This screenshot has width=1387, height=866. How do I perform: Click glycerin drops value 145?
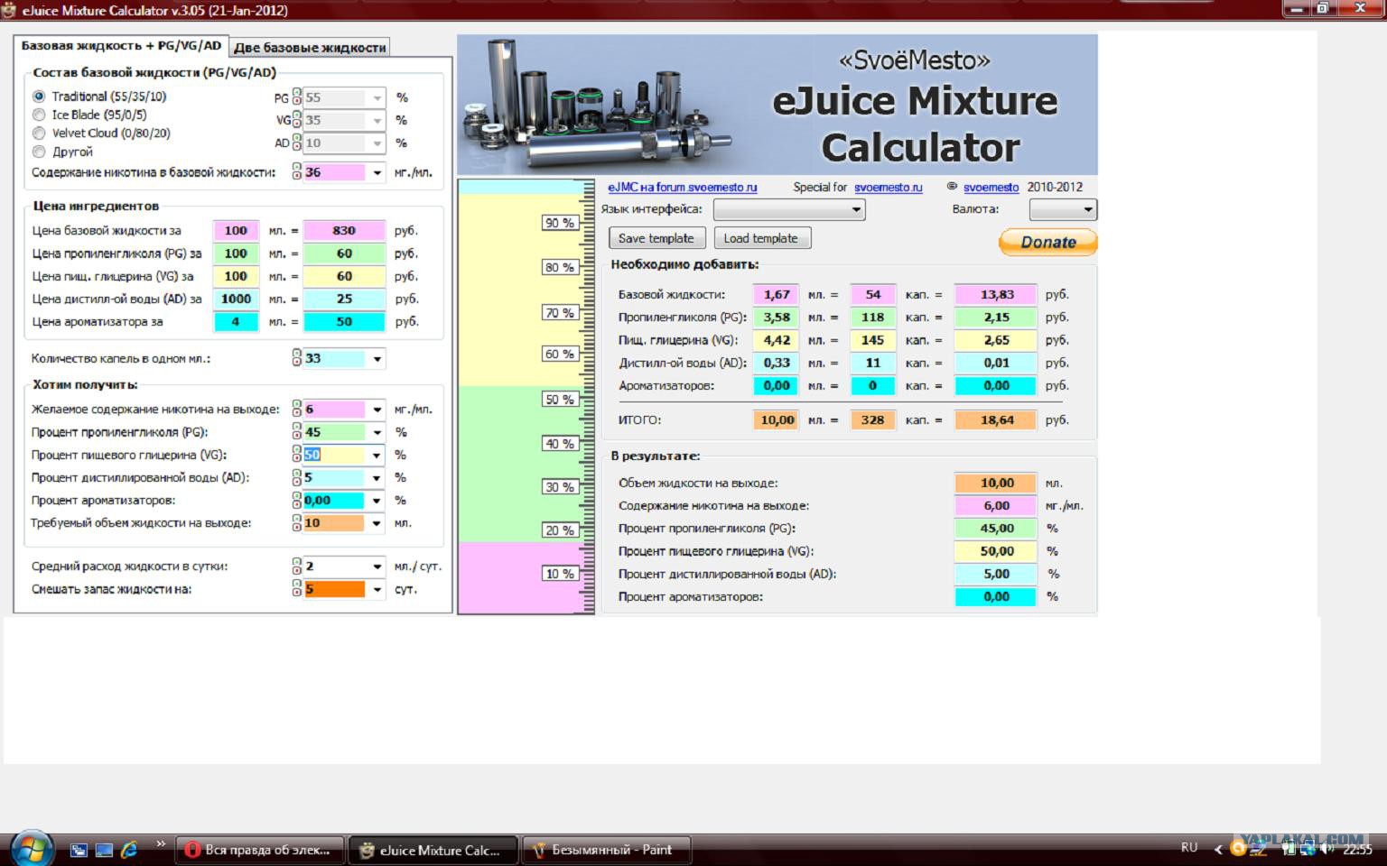(x=872, y=340)
